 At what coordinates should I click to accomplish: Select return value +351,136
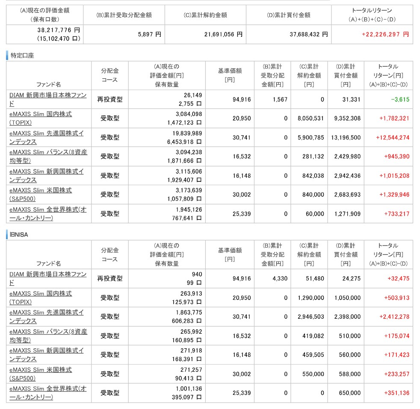(x=397, y=393)
